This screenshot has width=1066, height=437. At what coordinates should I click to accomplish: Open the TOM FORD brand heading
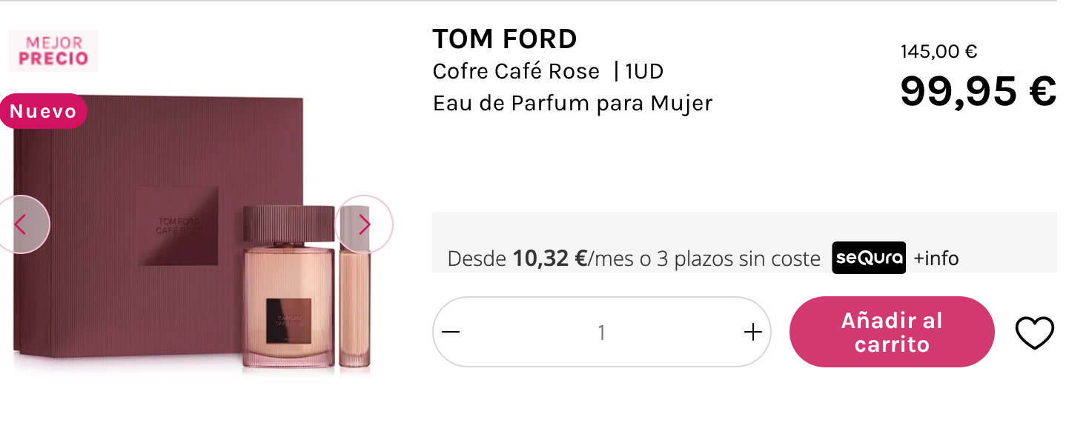(504, 39)
